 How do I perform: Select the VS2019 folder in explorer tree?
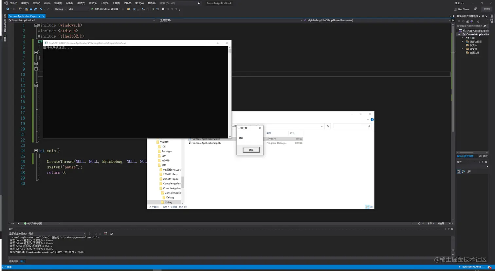(x=164, y=142)
